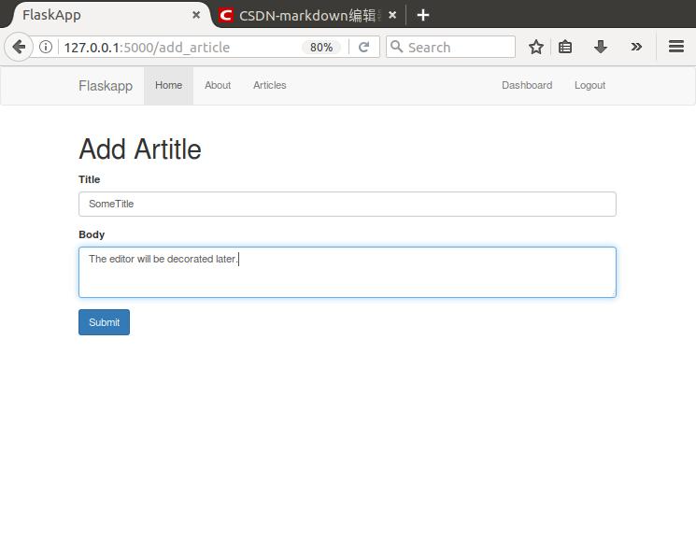Navigate to the Dashboard link

click(x=527, y=85)
